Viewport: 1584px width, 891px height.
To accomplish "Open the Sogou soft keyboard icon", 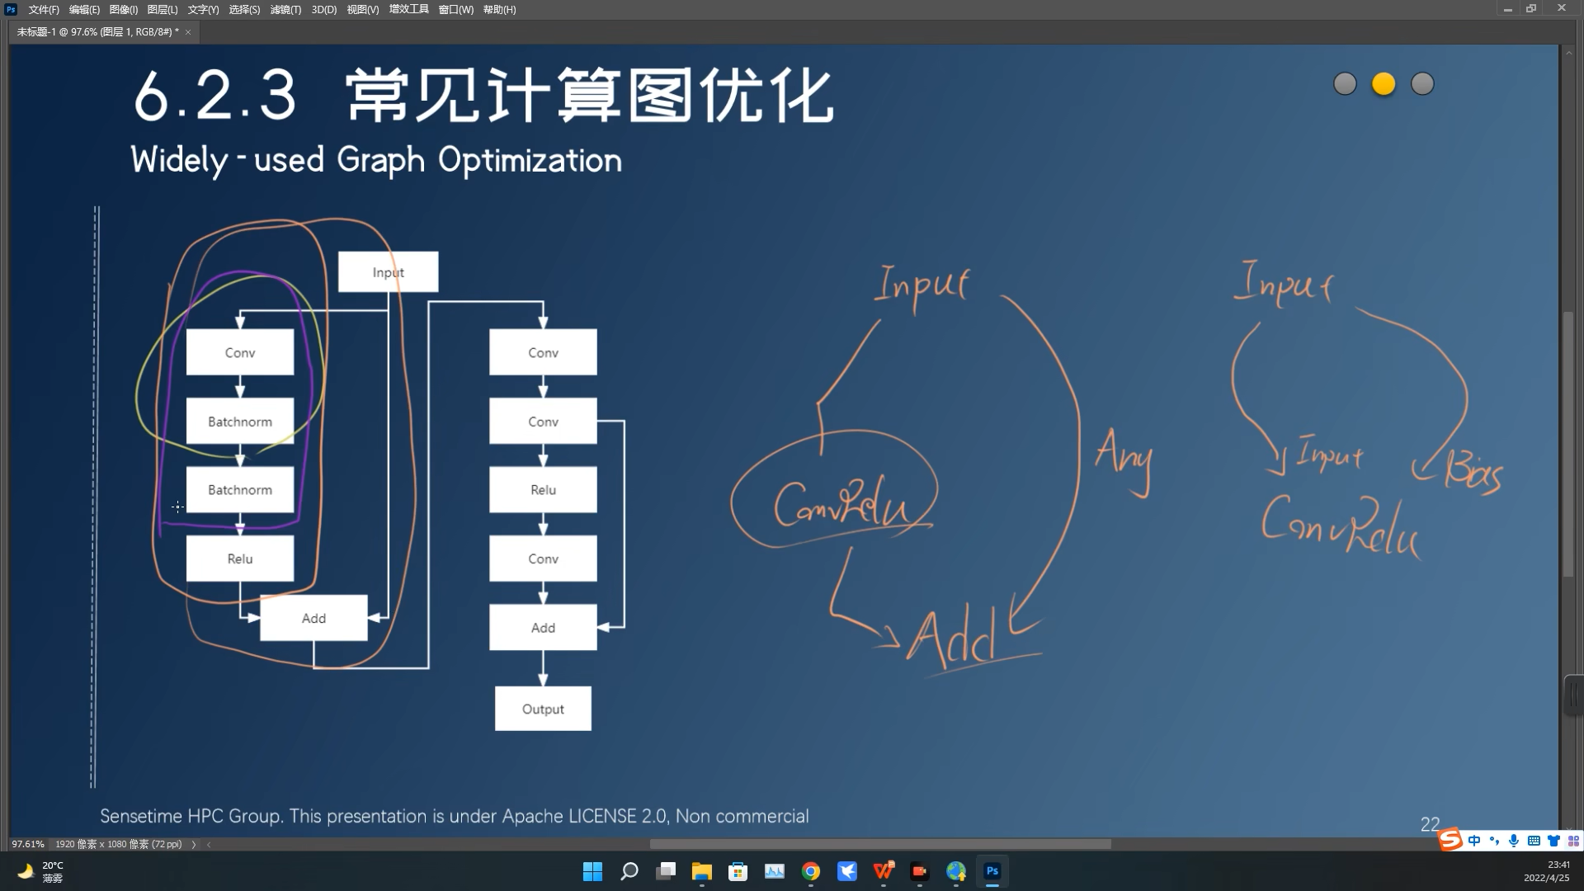I will [1534, 841].
